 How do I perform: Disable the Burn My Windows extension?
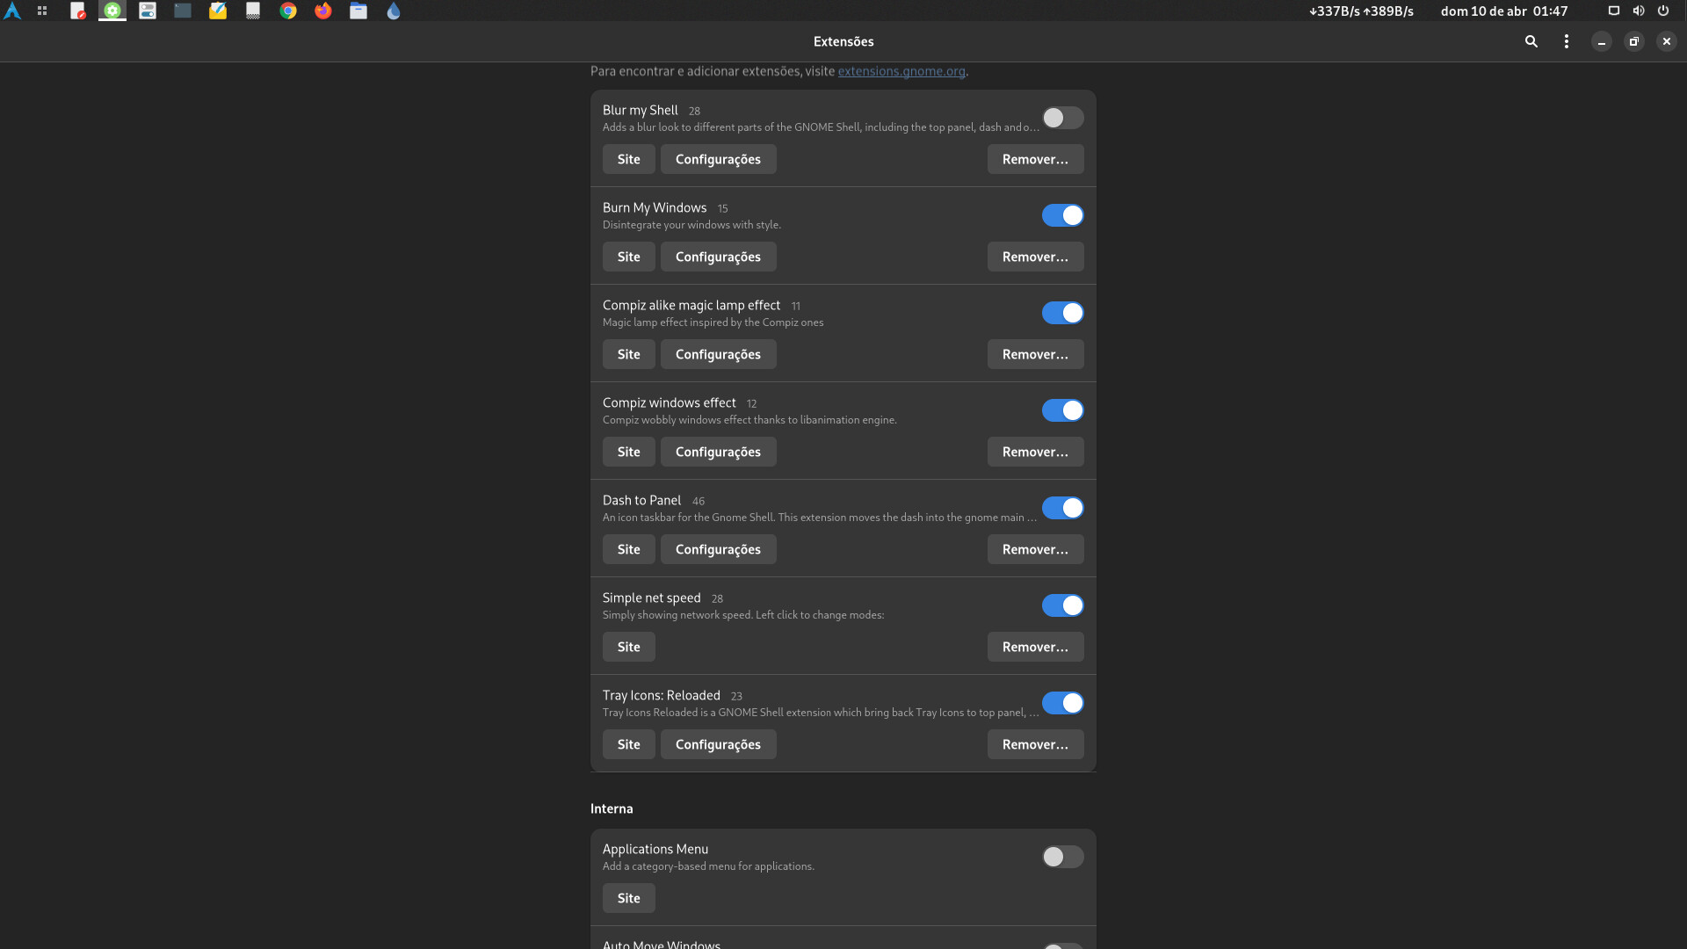pyautogui.click(x=1063, y=215)
